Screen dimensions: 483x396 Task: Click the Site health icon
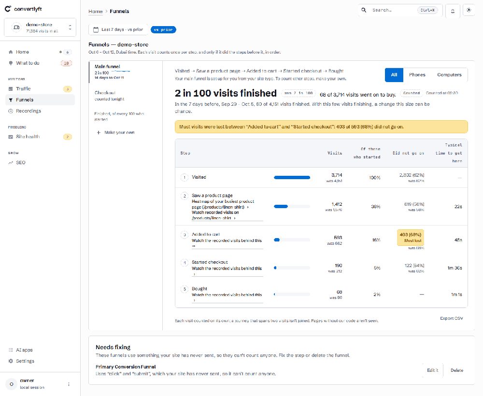pos(11,137)
